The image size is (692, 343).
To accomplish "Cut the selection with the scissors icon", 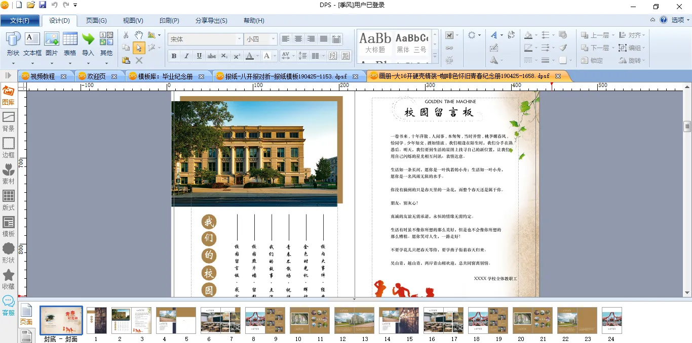I will (126, 35).
